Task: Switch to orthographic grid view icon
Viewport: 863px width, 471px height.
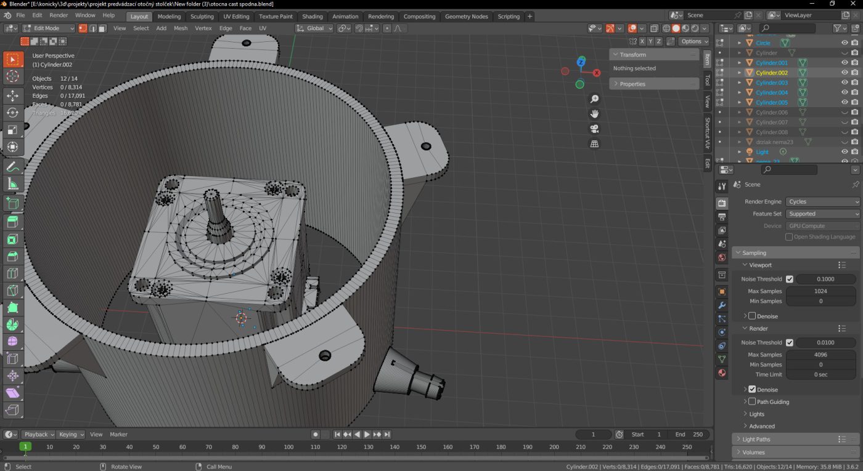Action: point(594,144)
